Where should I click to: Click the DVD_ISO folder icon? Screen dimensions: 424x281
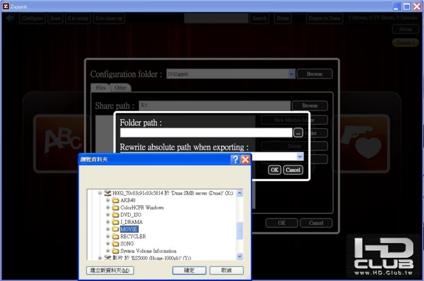tap(116, 215)
